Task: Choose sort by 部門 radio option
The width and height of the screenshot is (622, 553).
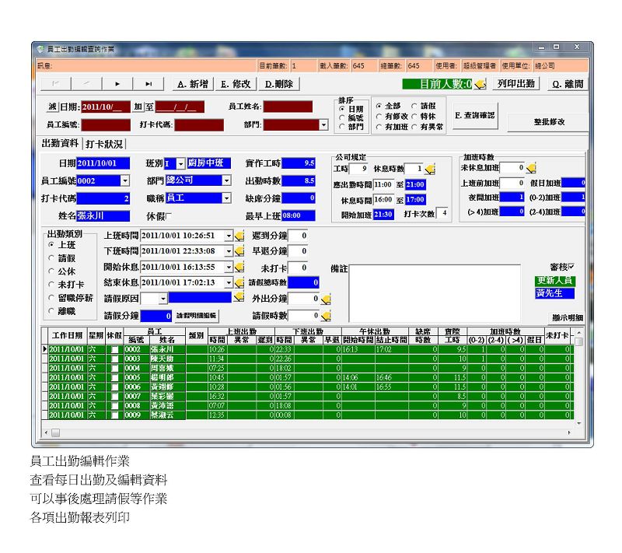Action: coord(342,126)
